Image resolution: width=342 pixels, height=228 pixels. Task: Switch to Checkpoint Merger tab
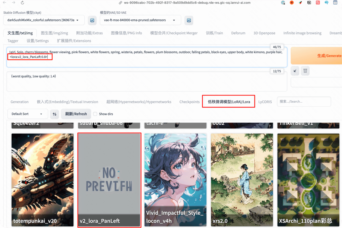pos(174,33)
